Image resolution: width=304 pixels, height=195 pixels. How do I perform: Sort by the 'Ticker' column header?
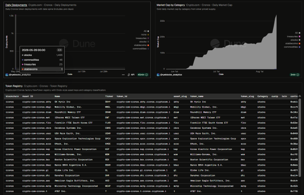[109, 96]
